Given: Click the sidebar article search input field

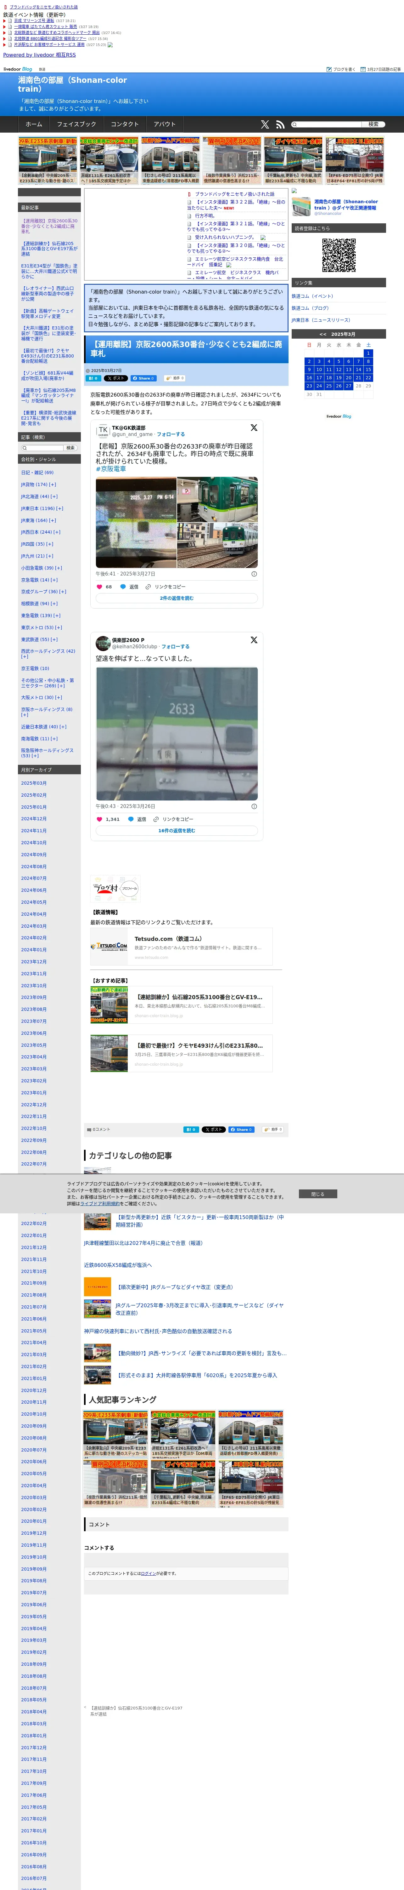Looking at the screenshot, I should [42, 448].
